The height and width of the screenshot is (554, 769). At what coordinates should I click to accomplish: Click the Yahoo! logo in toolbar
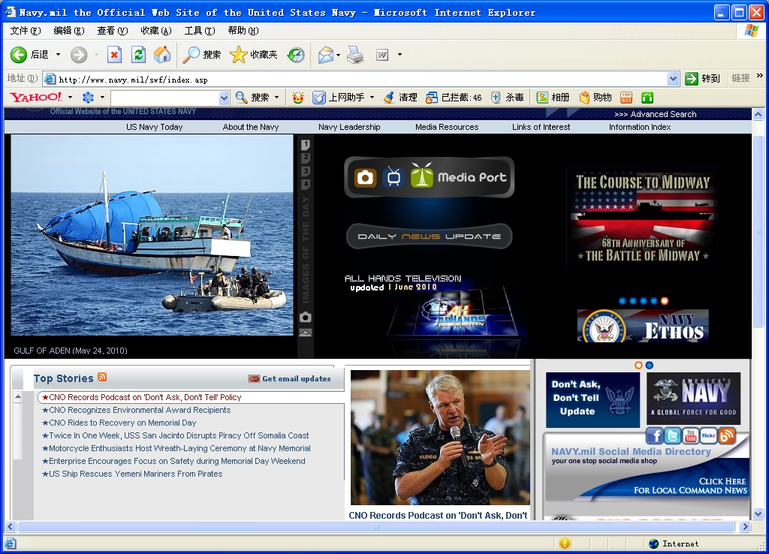36,97
